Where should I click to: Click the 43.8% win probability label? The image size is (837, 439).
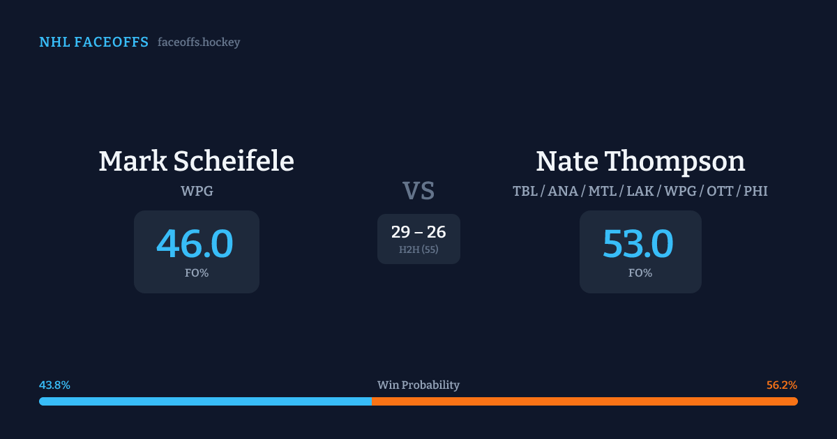tap(54, 385)
